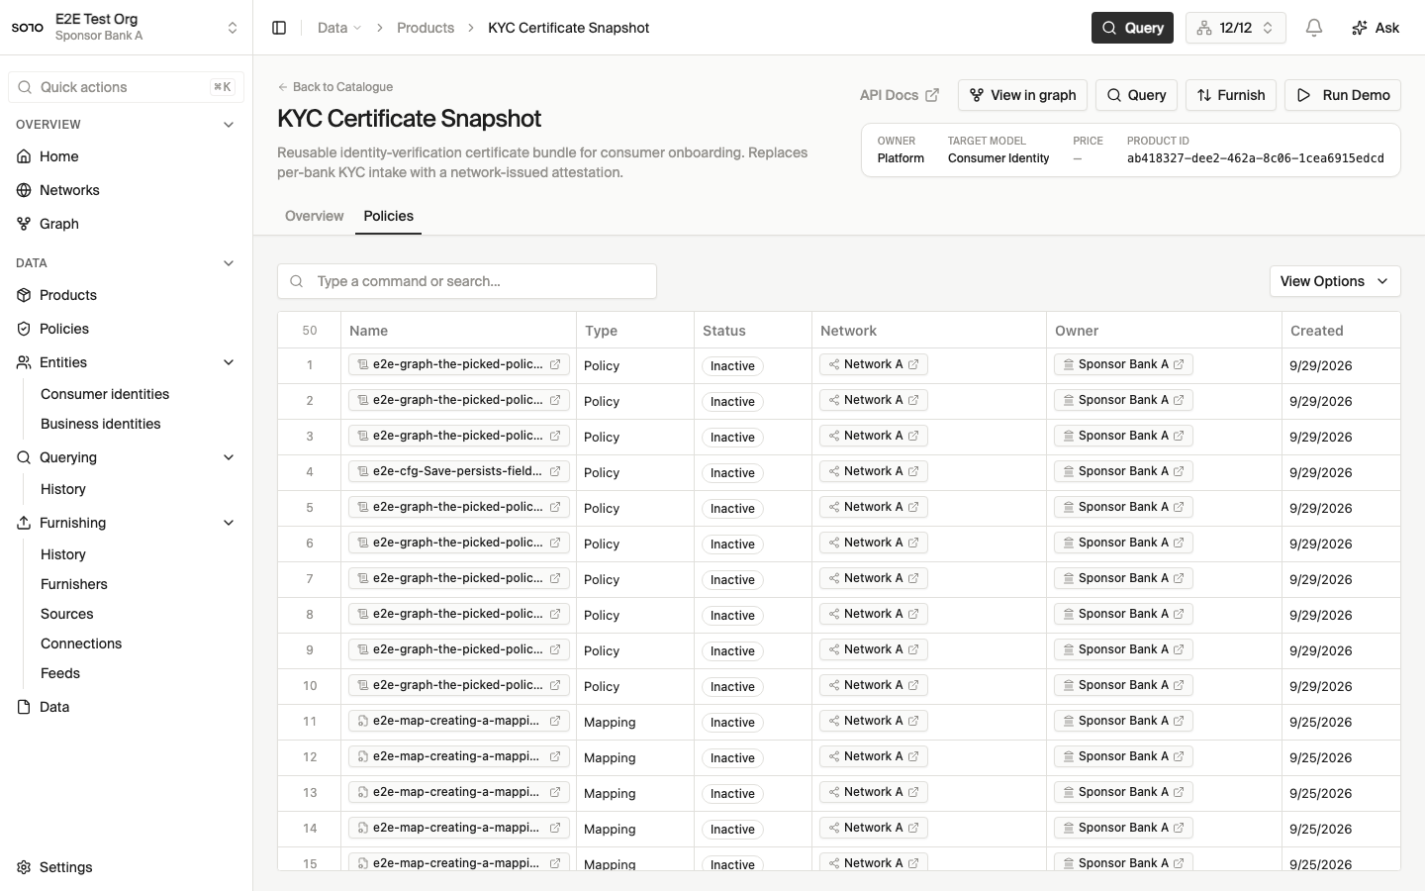
Task: Click the dark Query button in top bar
Action: tap(1132, 28)
